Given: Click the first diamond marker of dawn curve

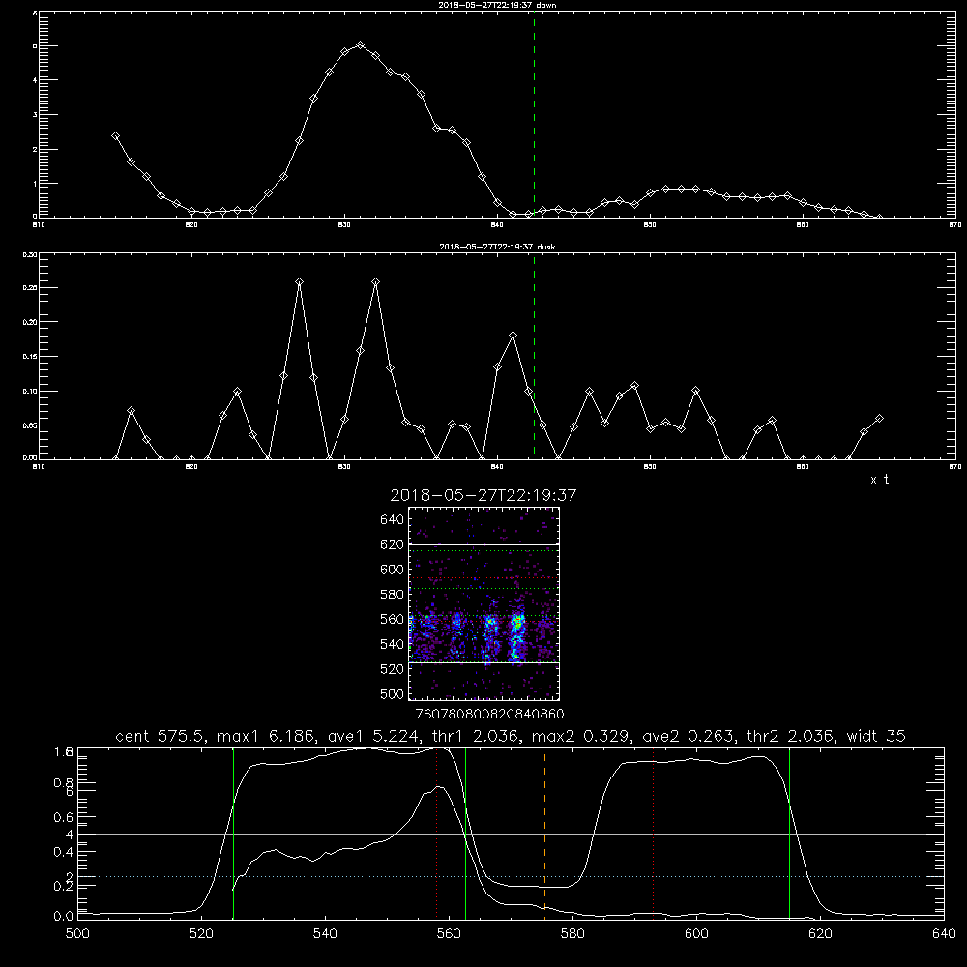Looking at the screenshot, I should pyautogui.click(x=115, y=135).
